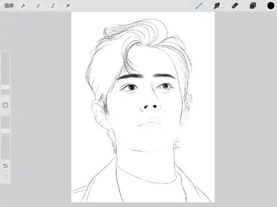Tap the left eye of the drawing
Screen dimensions: 277x207
point(131,87)
